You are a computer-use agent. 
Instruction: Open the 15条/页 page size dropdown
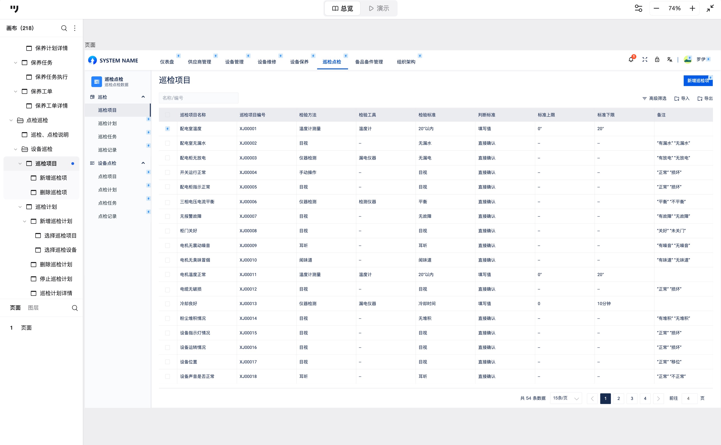(566, 398)
